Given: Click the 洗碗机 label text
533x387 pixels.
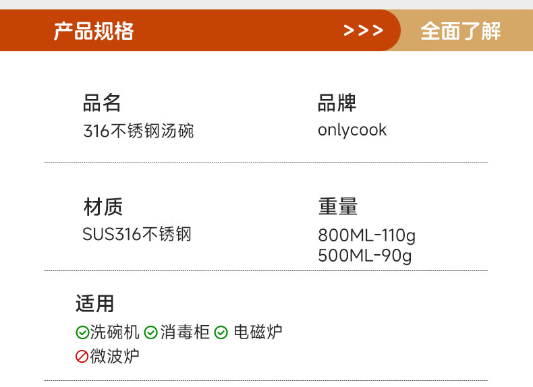Looking at the screenshot, I should [x=115, y=332].
